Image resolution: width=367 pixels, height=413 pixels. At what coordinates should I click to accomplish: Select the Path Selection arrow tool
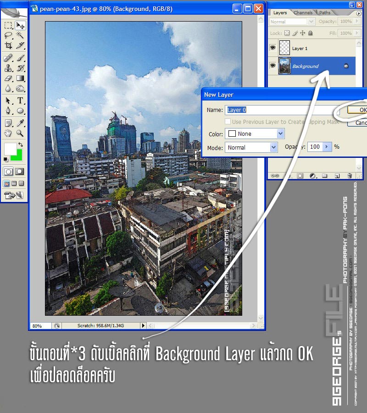click(8, 100)
